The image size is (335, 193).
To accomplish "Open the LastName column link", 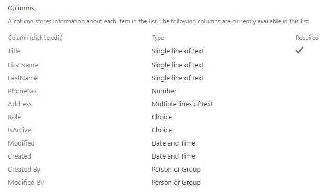I will tap(22, 78).
